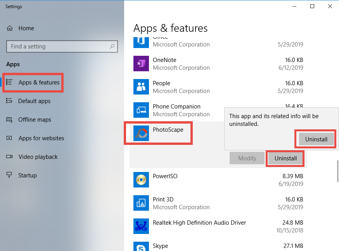Click the Default apps sidebar icon
This screenshot has height=251, width=339.
click(x=9, y=101)
